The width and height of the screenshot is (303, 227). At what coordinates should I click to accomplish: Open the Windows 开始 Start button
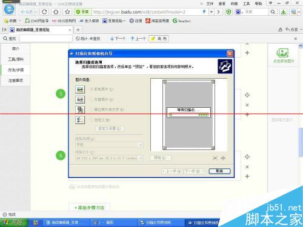(x=14, y=222)
